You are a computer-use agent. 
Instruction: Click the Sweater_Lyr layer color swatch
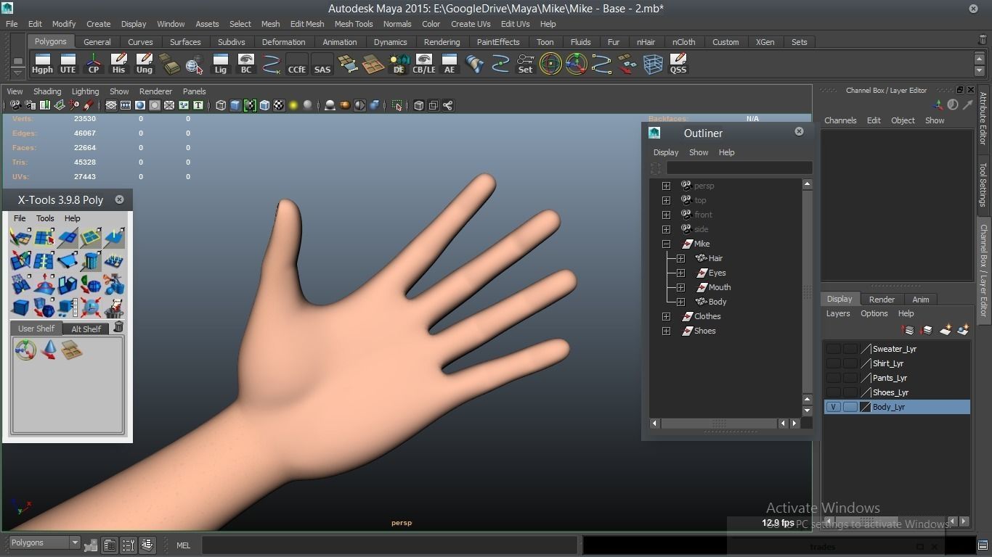click(865, 349)
